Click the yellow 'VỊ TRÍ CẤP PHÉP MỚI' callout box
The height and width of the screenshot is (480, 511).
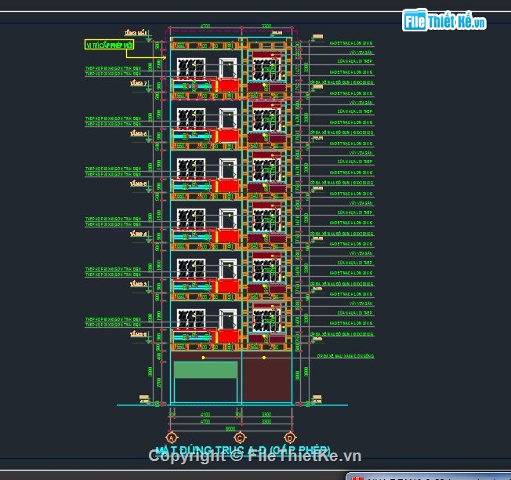(x=109, y=45)
